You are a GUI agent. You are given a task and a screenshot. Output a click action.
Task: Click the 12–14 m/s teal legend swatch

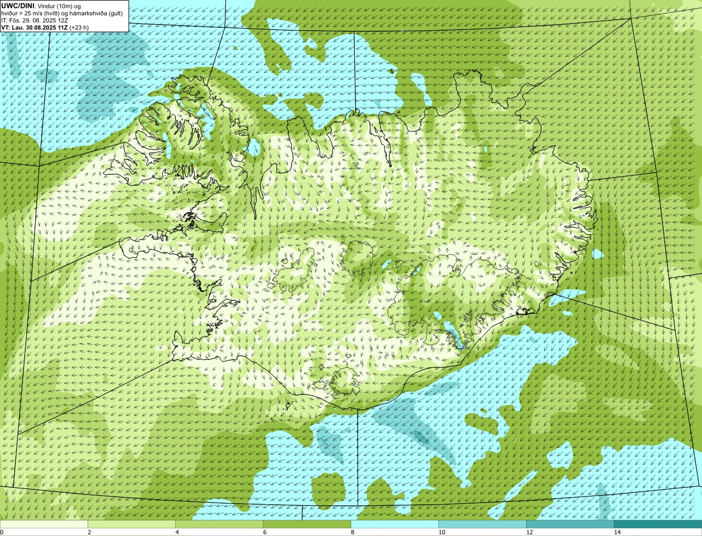click(x=570, y=524)
